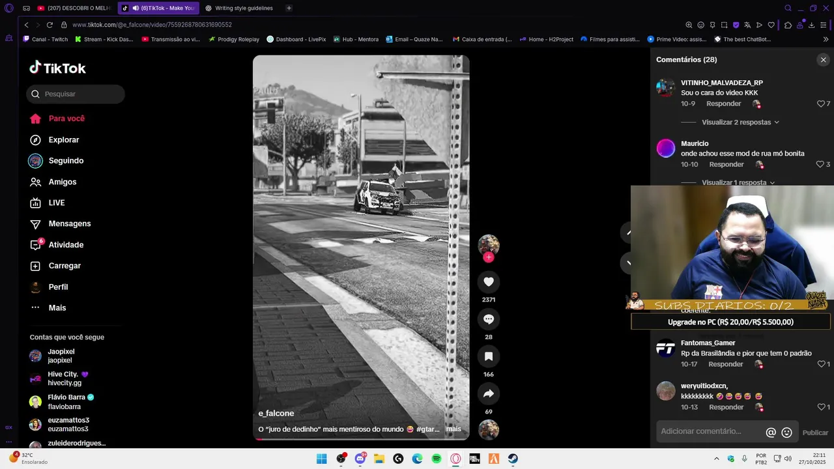834x469 pixels.
Task: Like weryuitiodxcn's comment
Action: tap(821, 407)
